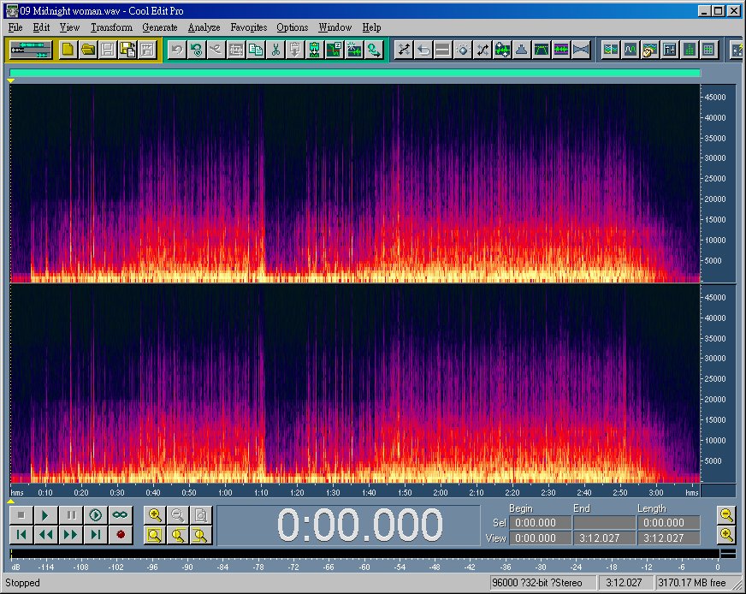Click the Reverse icon
746x594 pixels.
423,50
